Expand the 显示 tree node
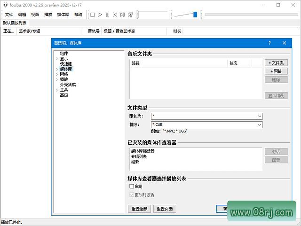The height and width of the screenshot is (226, 301). pyautogui.click(x=57, y=59)
